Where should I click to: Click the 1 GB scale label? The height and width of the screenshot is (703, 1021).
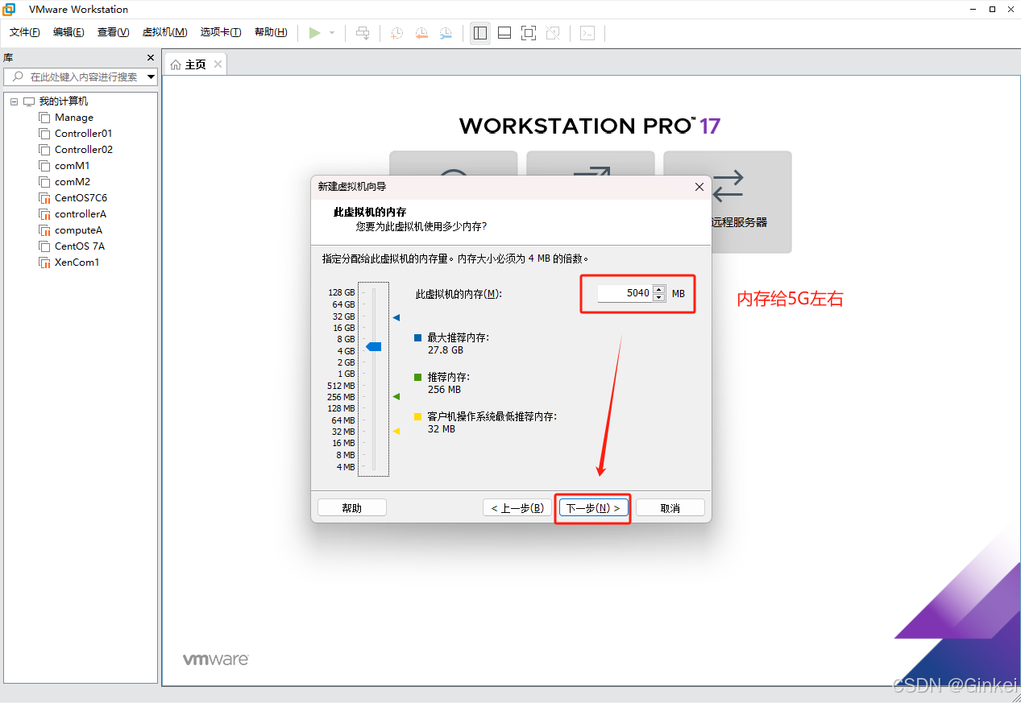[x=346, y=374]
